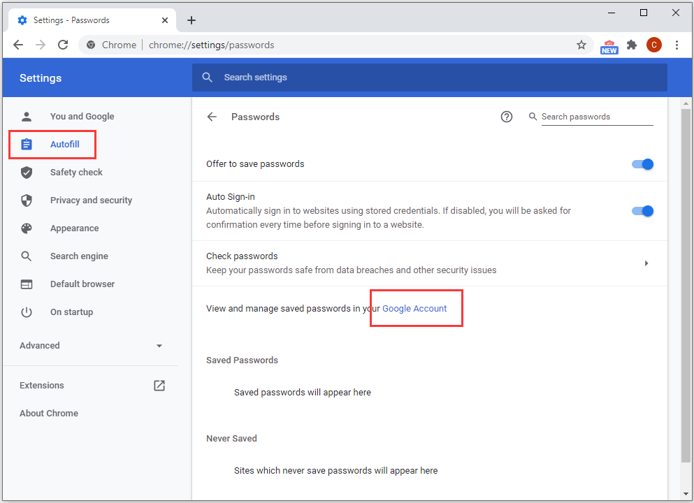Click the Privacy and security shield icon

[x=27, y=201]
